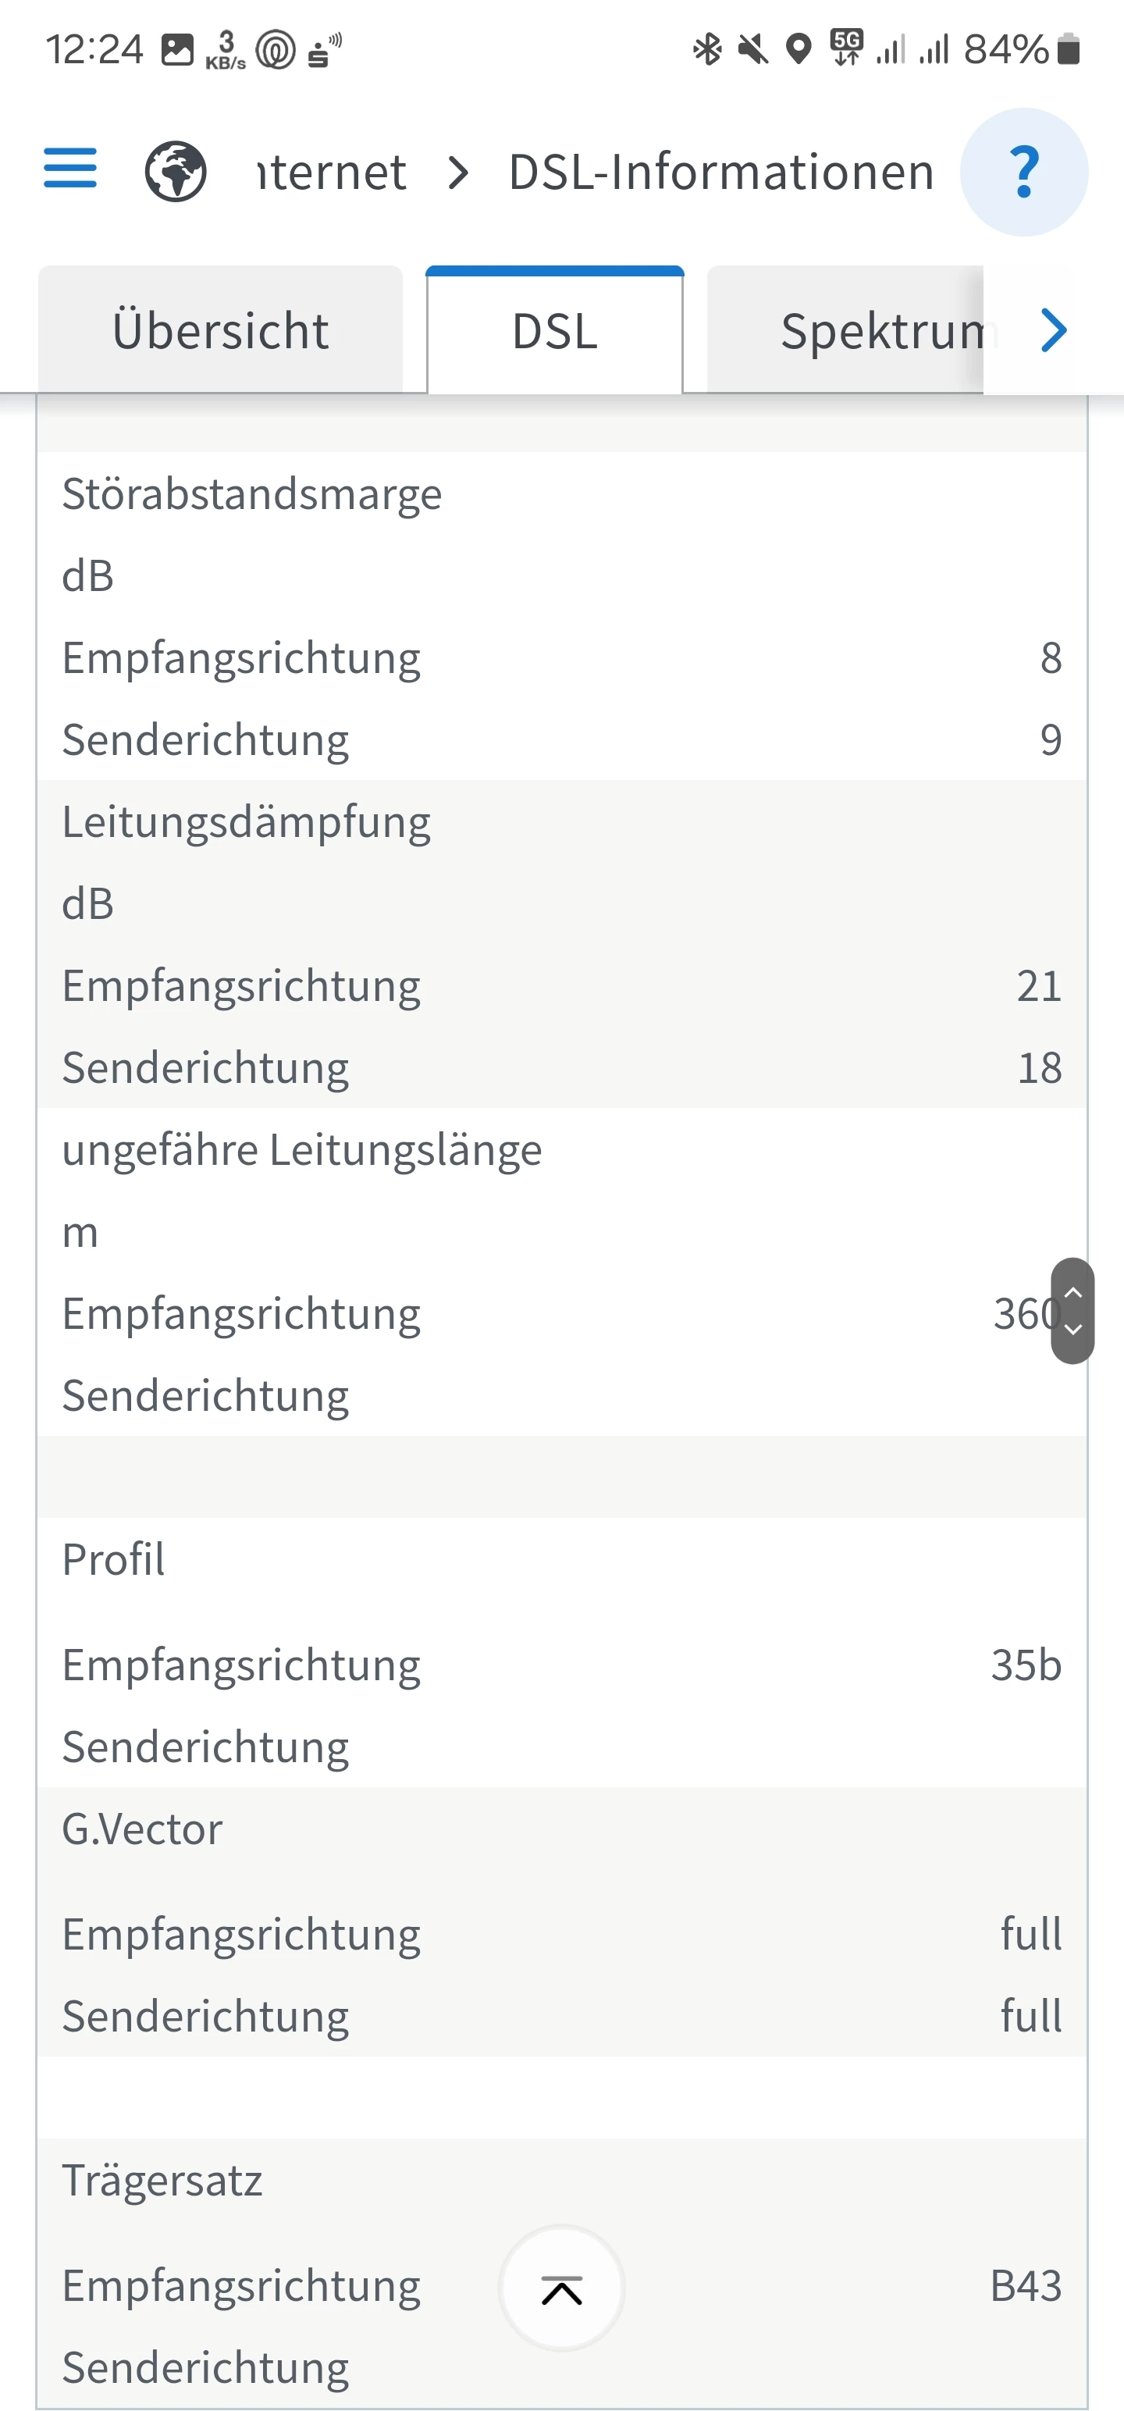The height and width of the screenshot is (2411, 1124).
Task: Click the scroll handle's down arrow
Action: click(1072, 1330)
